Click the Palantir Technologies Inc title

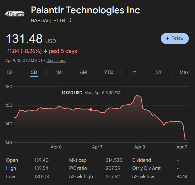click(x=85, y=10)
